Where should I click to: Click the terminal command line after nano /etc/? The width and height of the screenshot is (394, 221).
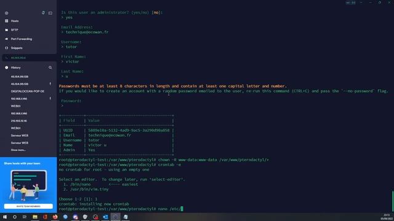182,209
